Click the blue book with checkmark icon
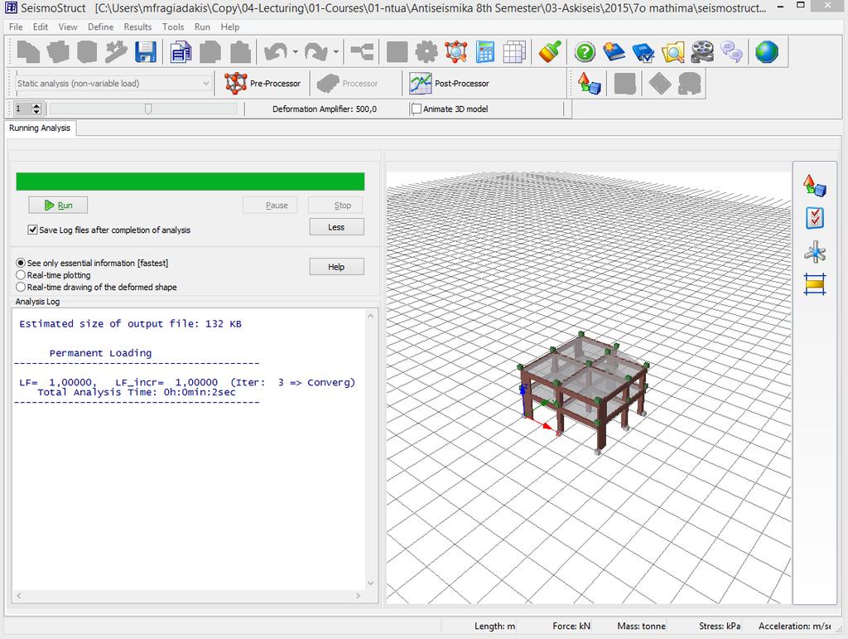This screenshot has height=639, width=848. click(x=643, y=52)
